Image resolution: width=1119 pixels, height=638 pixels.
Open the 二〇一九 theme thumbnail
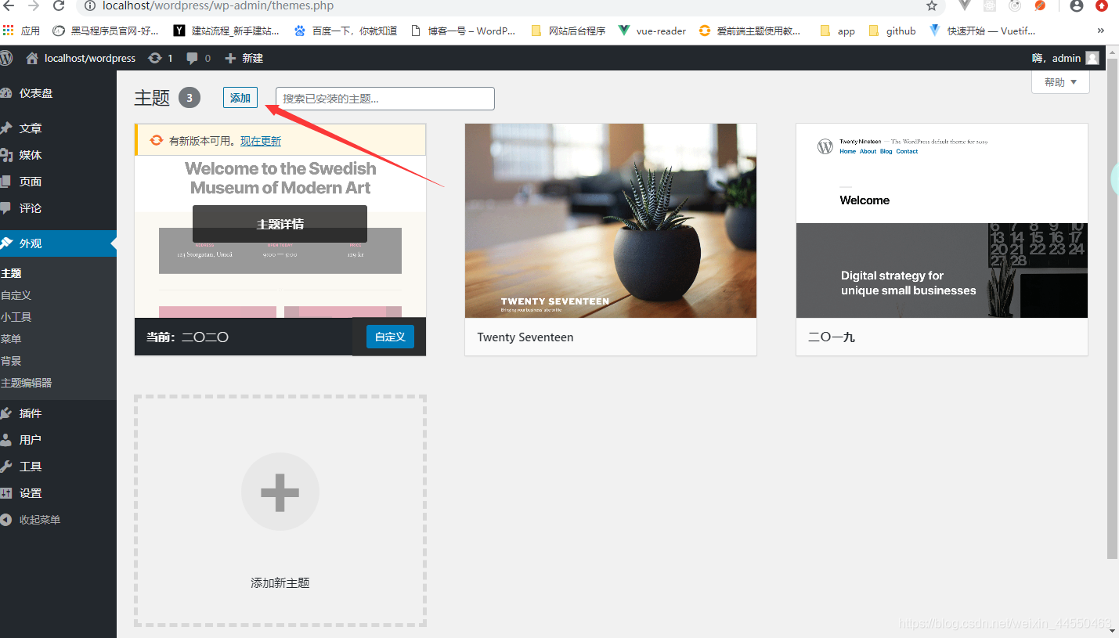pos(942,221)
